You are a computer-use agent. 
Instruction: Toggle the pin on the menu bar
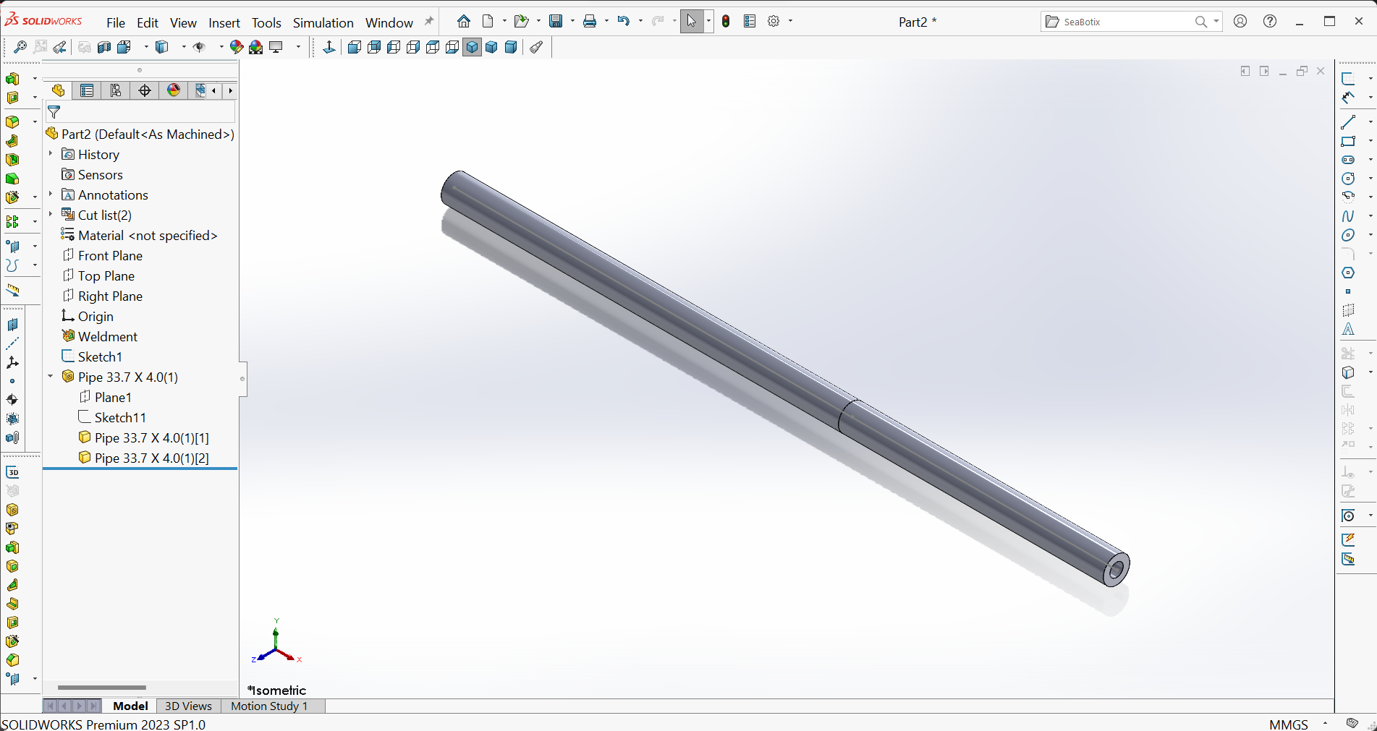[429, 22]
